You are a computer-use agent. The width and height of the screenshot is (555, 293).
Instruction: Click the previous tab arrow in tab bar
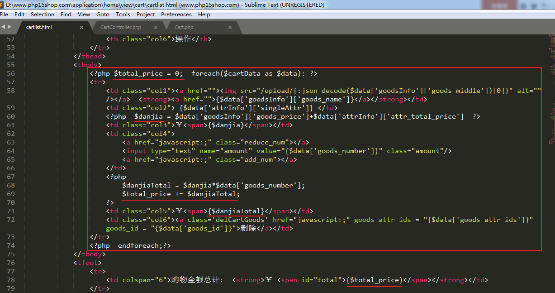point(3,27)
